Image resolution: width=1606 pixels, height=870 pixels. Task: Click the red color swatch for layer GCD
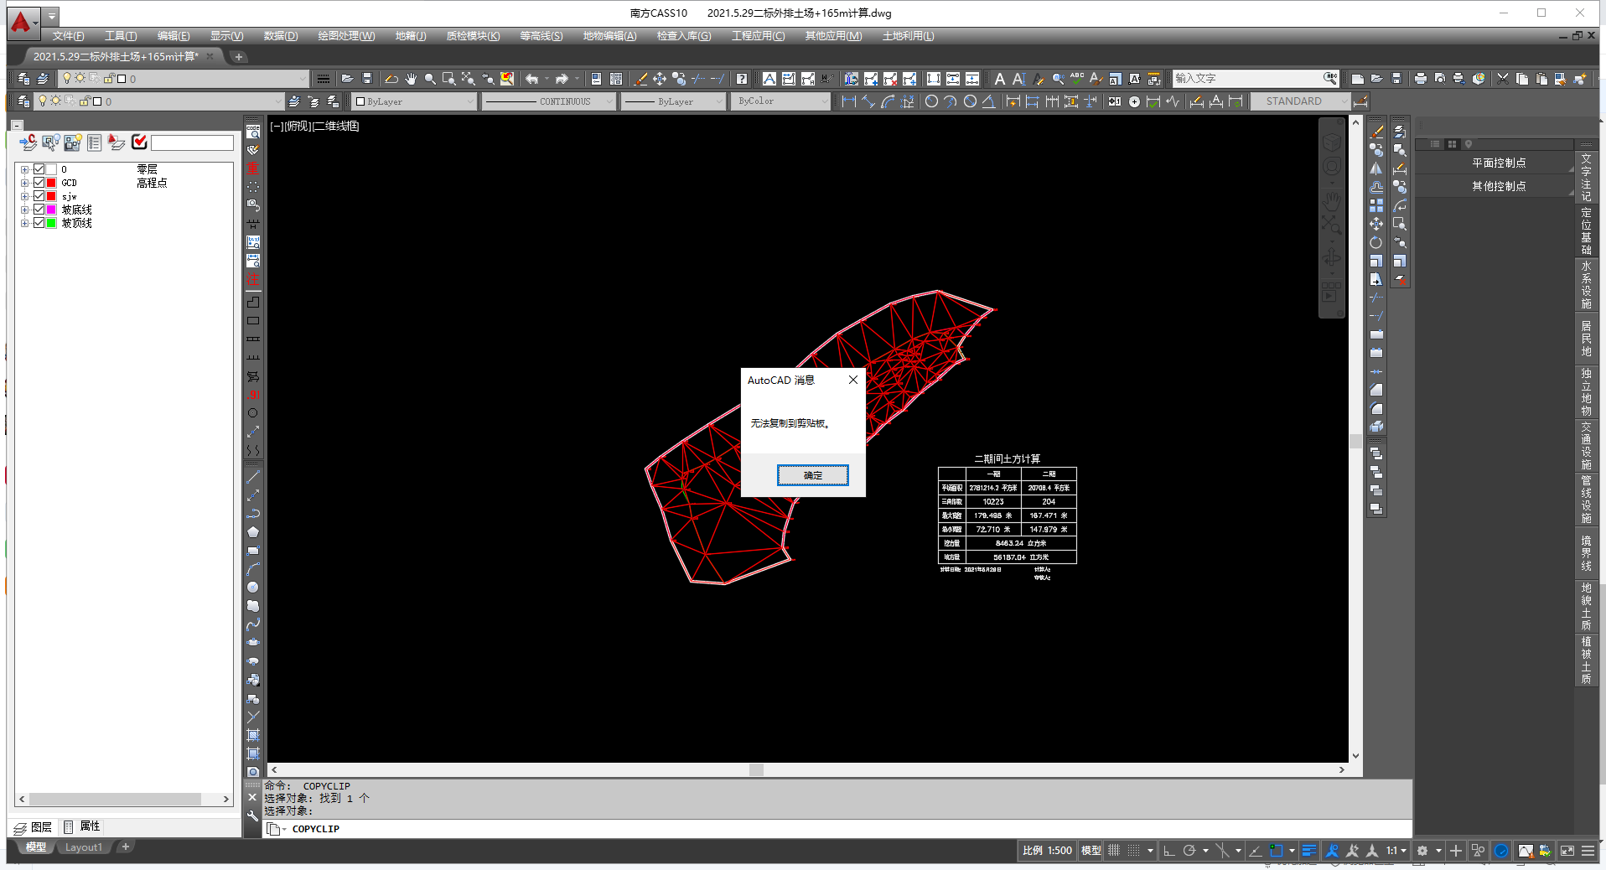point(51,183)
